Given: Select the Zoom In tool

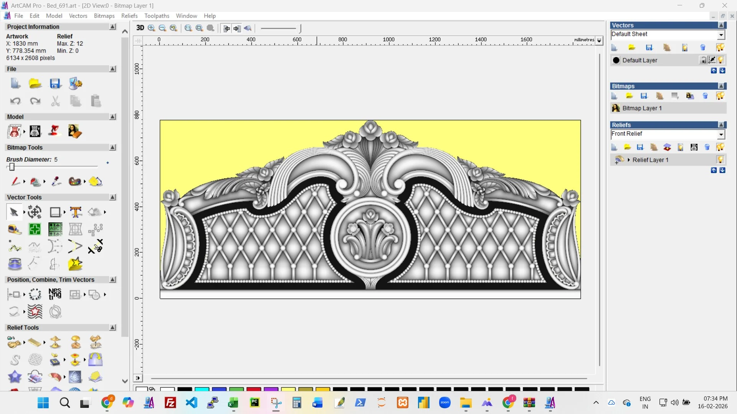Looking at the screenshot, I should click(x=151, y=28).
